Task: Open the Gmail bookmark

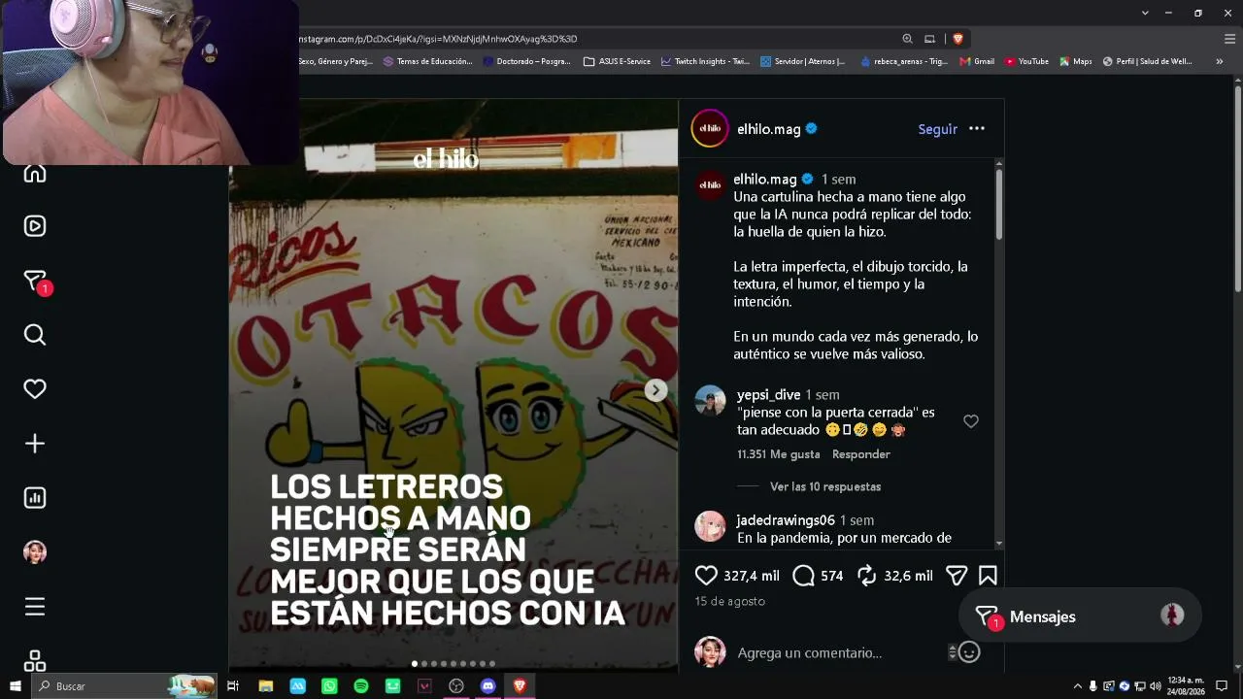Action: tap(977, 61)
